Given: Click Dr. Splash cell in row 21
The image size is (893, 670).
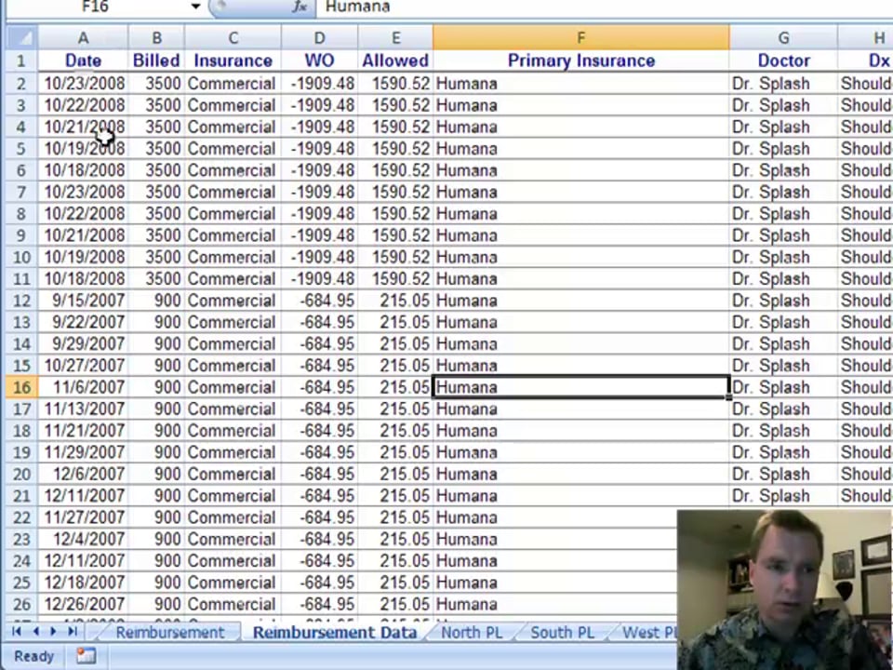Looking at the screenshot, I should [783, 496].
